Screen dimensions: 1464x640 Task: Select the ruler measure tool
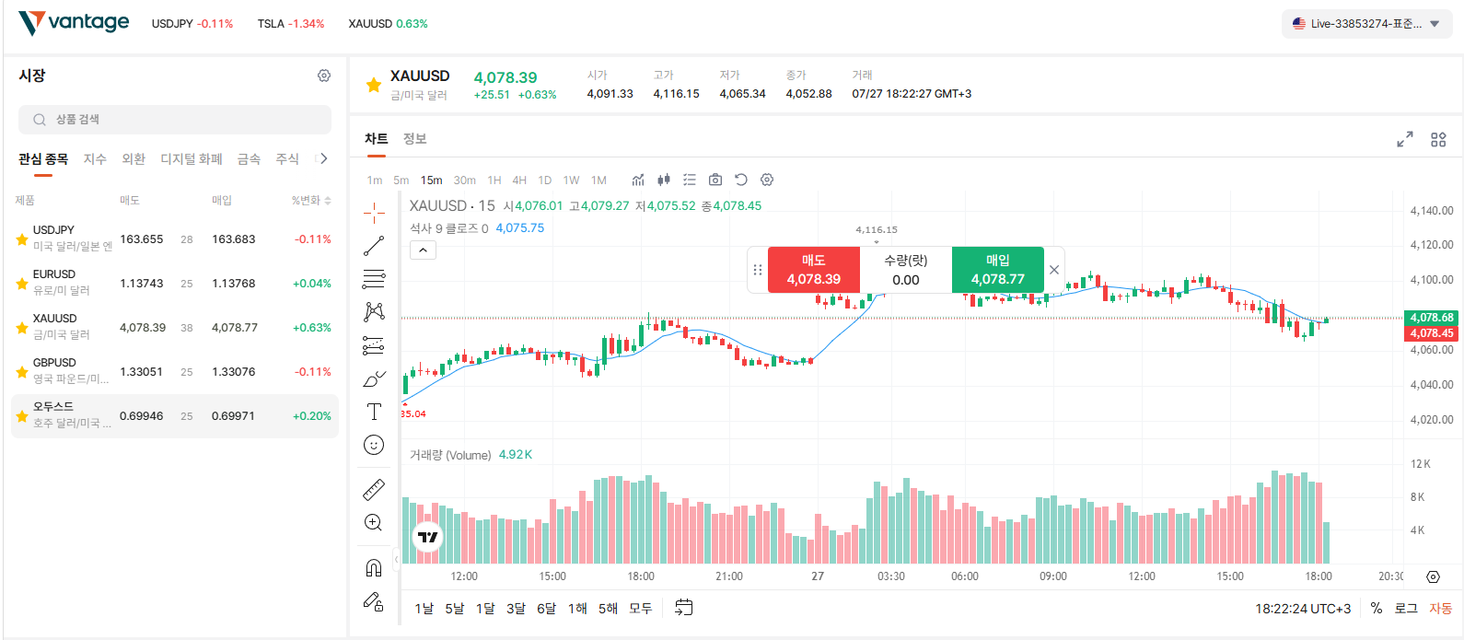(x=374, y=490)
